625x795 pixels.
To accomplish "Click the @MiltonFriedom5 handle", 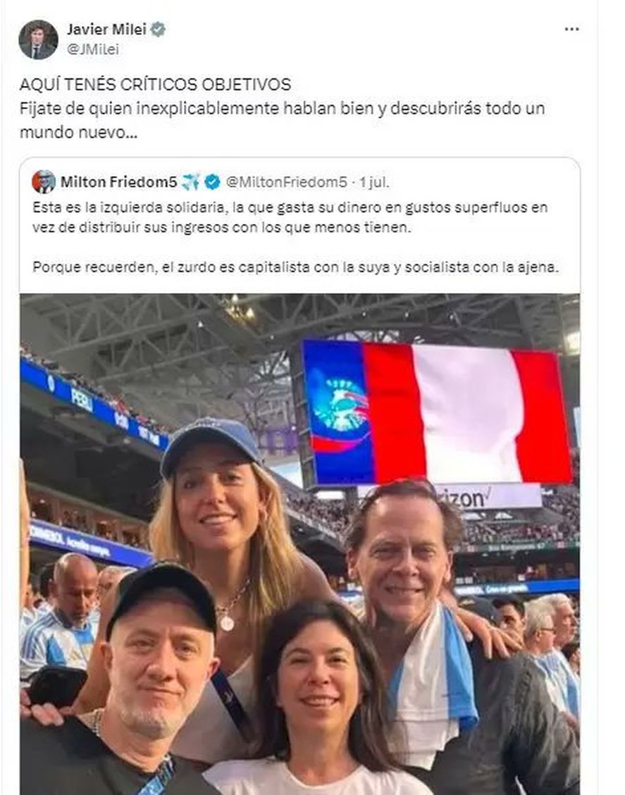I will click(x=286, y=182).
